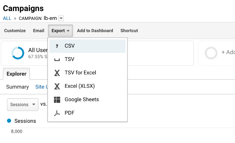The image size is (235, 143).
Task: Select the Explorer tab
Action: [16, 74]
